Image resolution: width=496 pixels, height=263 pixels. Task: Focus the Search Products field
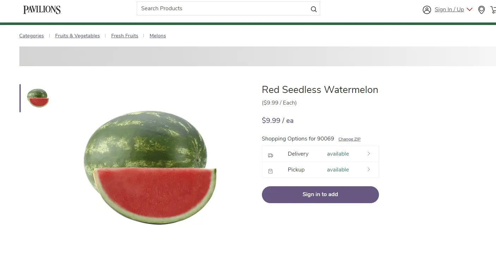click(222, 8)
